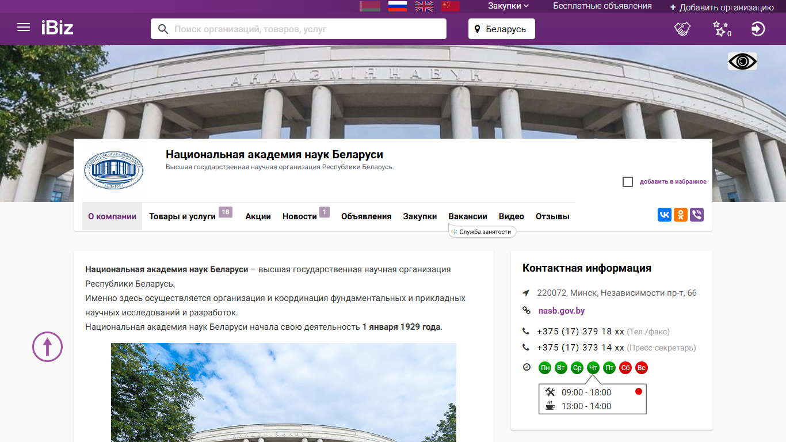Image resolution: width=786 pixels, height=442 pixels.
Task: Click the address '220072, Минск' text
Action: tap(617, 293)
